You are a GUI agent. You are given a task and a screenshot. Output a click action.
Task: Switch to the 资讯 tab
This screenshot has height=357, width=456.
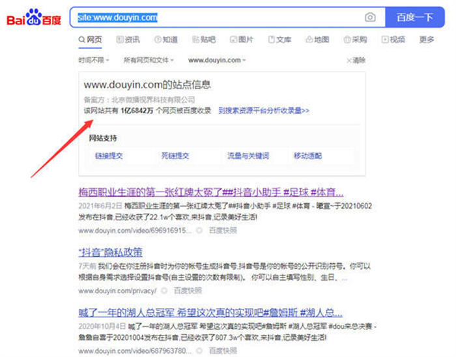point(128,40)
